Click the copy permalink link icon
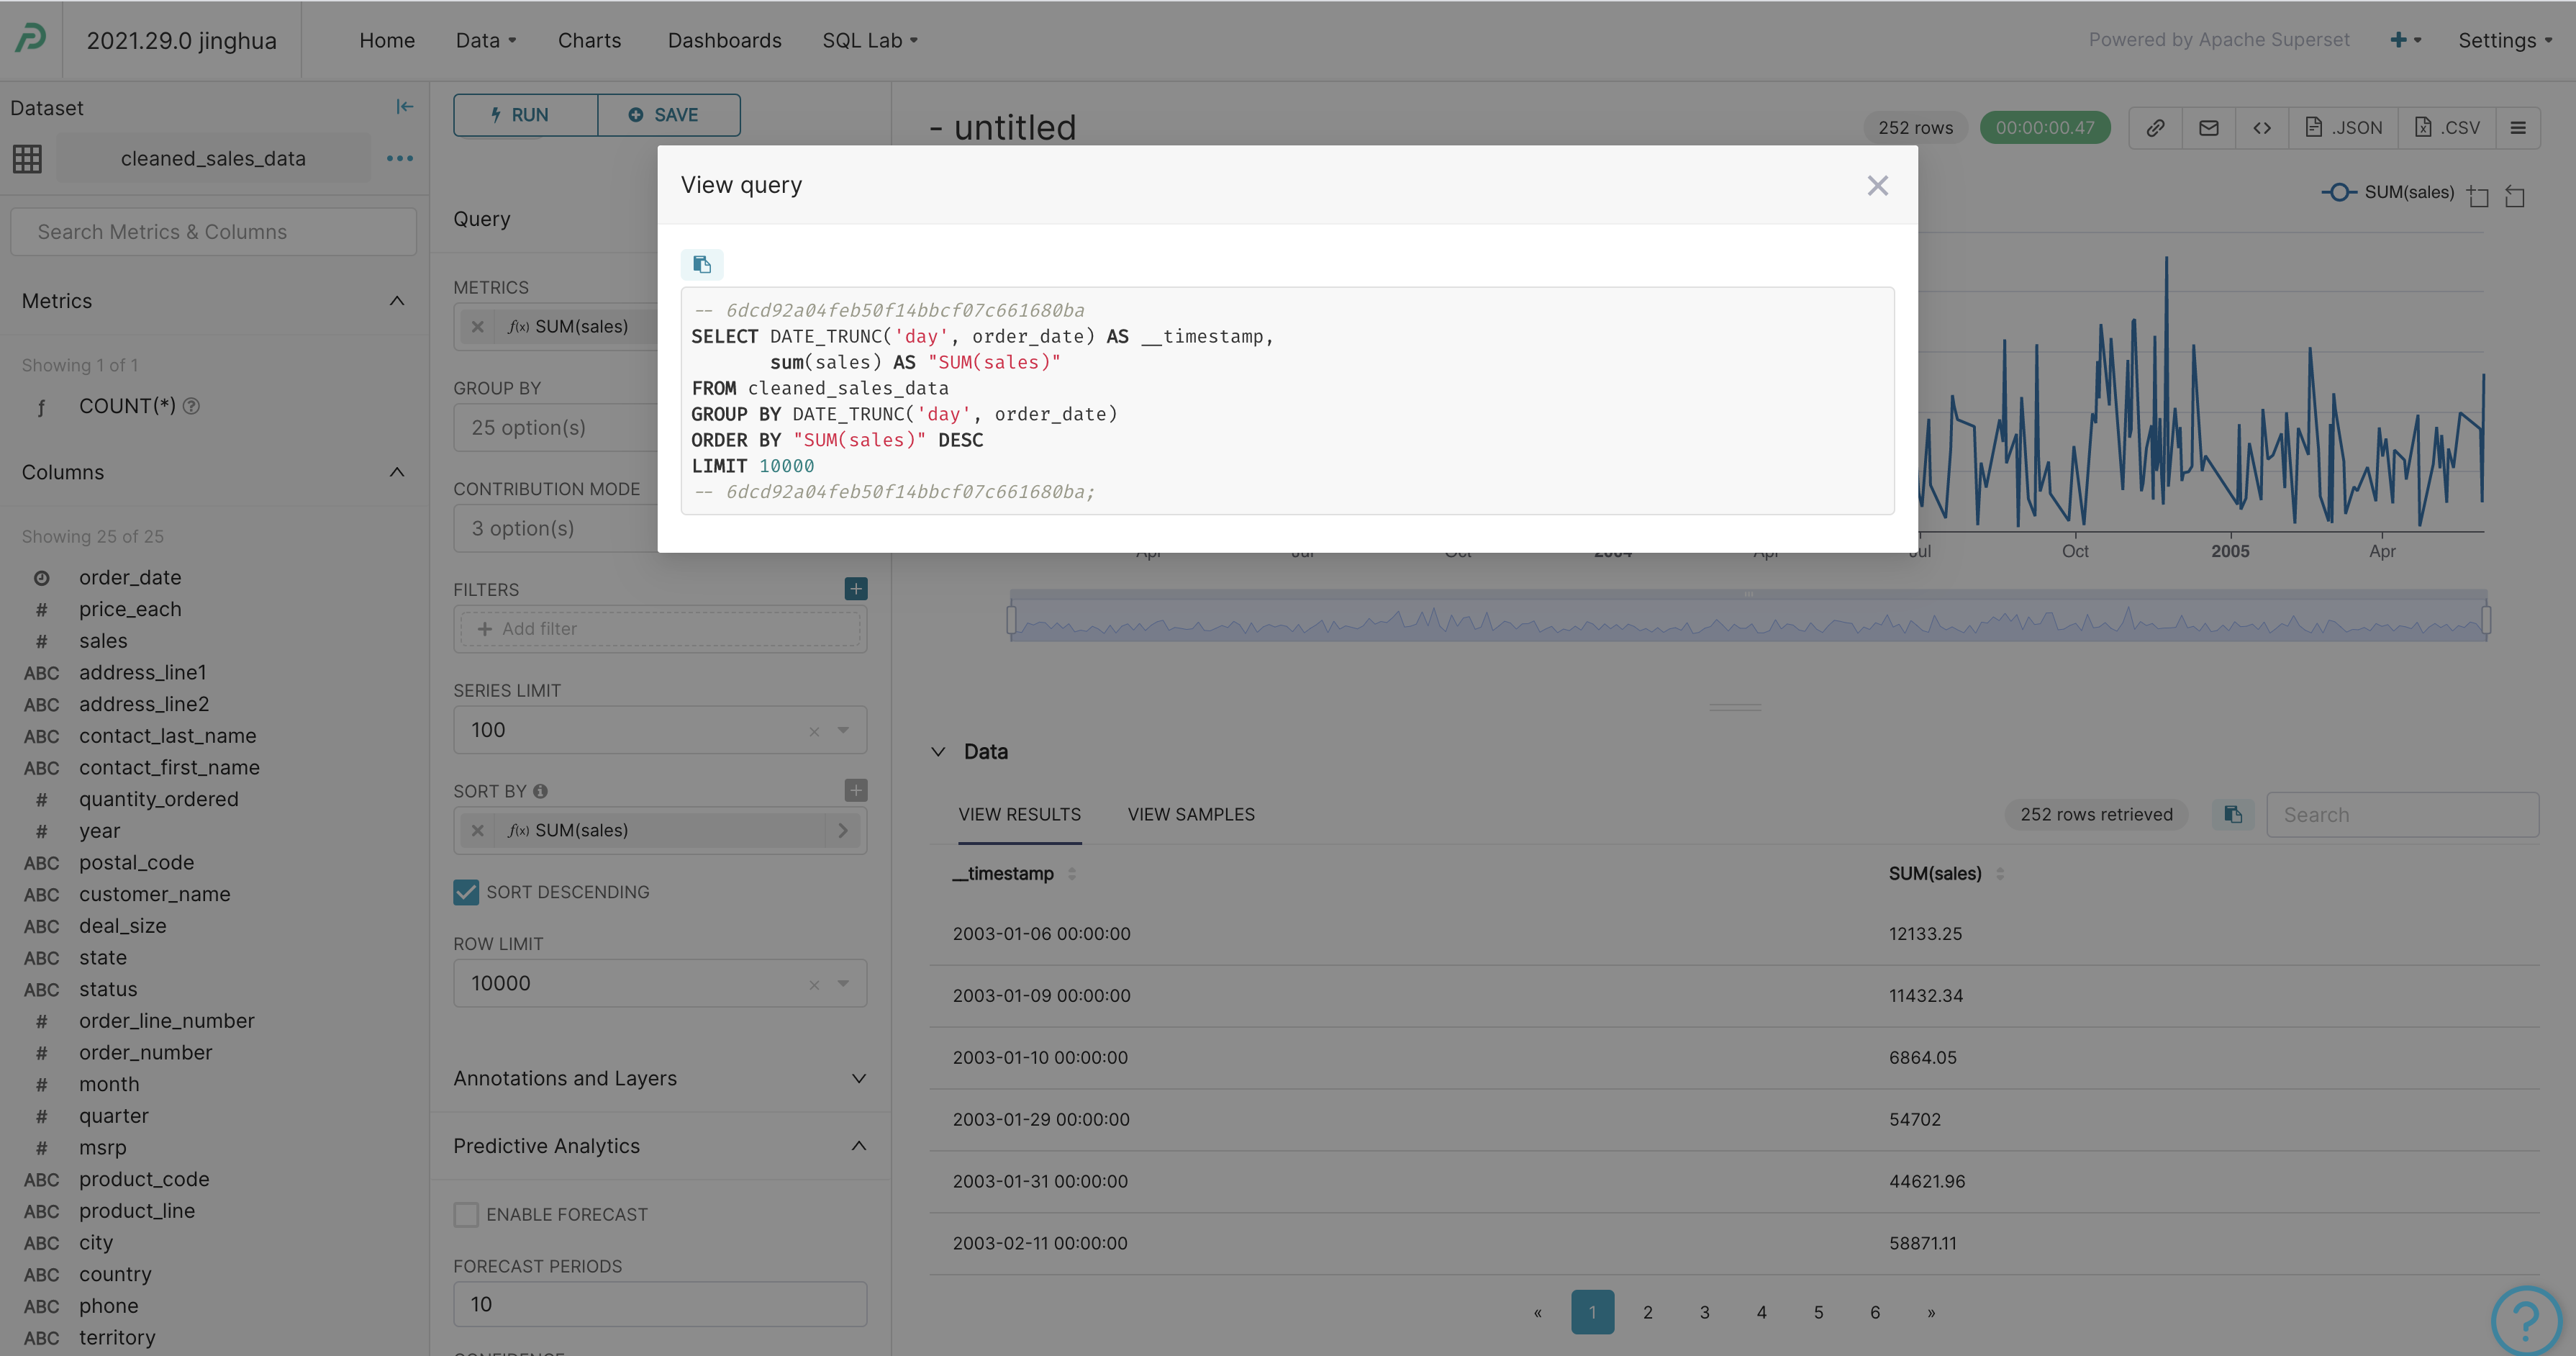This screenshot has width=2576, height=1356. 2155,128
